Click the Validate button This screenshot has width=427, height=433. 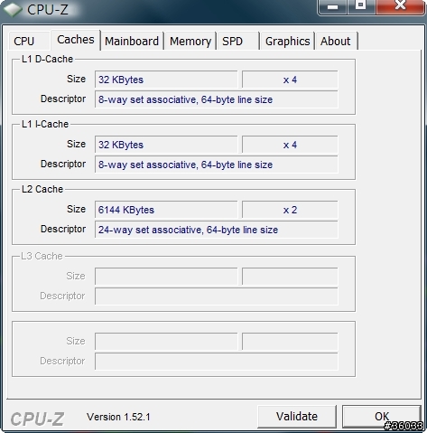click(x=297, y=417)
